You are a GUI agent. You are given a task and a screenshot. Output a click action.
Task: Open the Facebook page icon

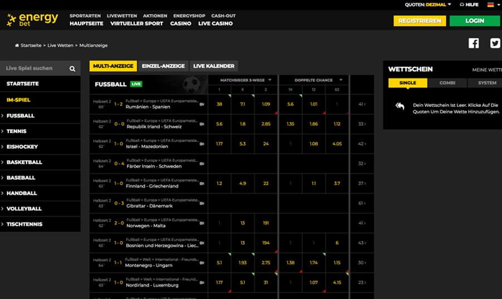tap(474, 43)
